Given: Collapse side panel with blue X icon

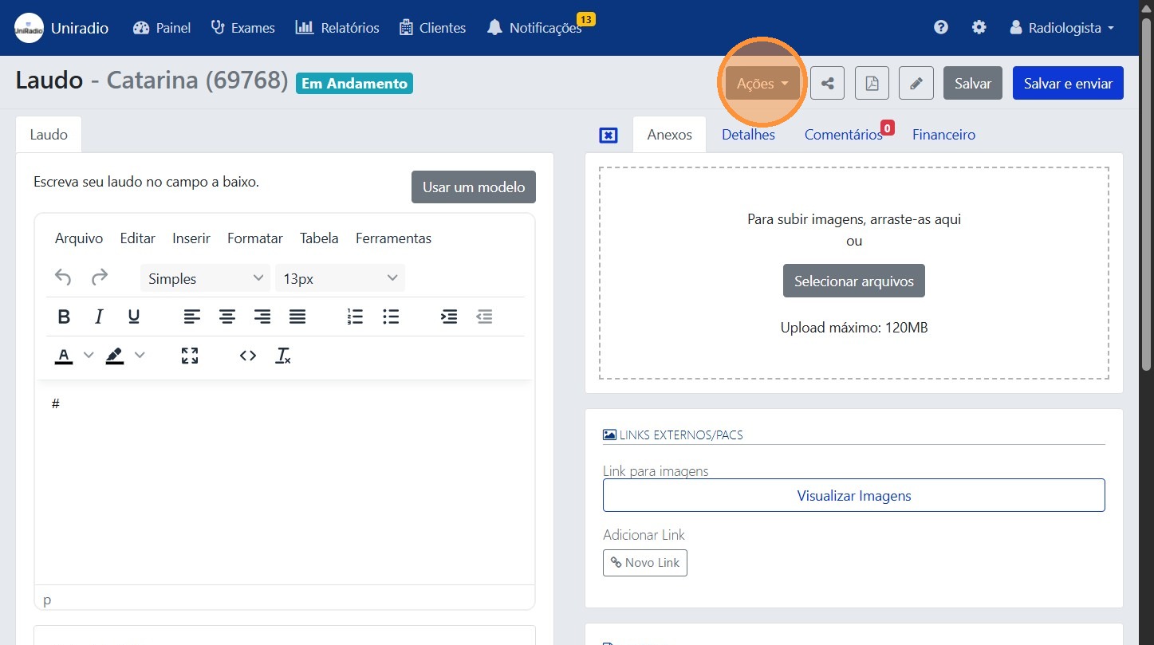Looking at the screenshot, I should click(608, 136).
